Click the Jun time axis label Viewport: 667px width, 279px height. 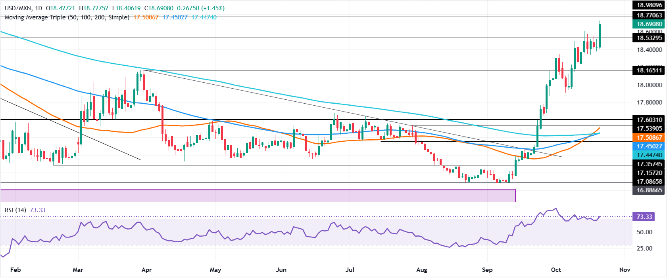point(281,270)
